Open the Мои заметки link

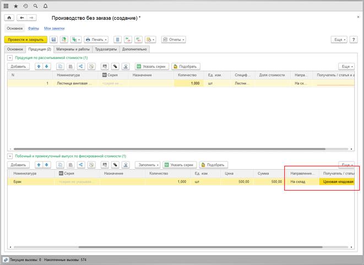pyautogui.click(x=54, y=28)
